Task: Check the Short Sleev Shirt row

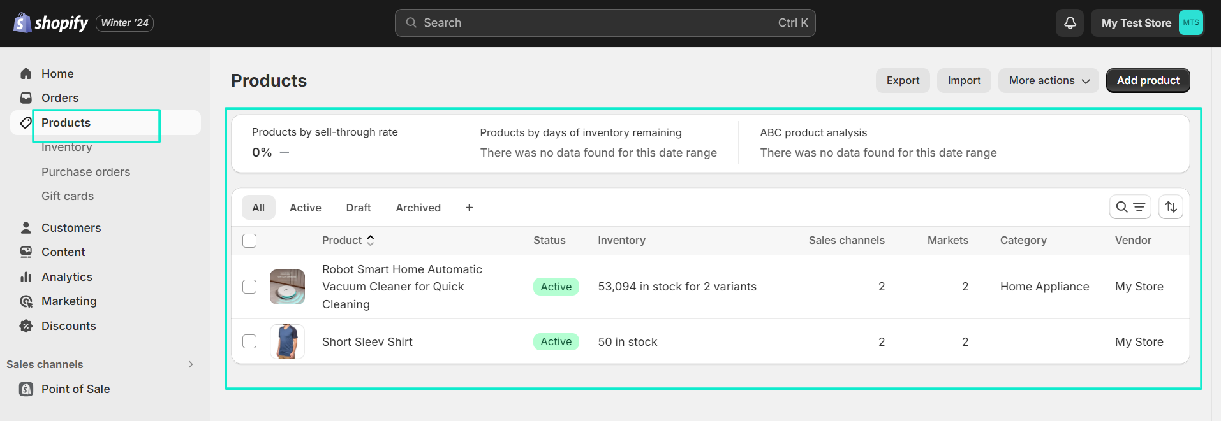Action: [x=249, y=341]
